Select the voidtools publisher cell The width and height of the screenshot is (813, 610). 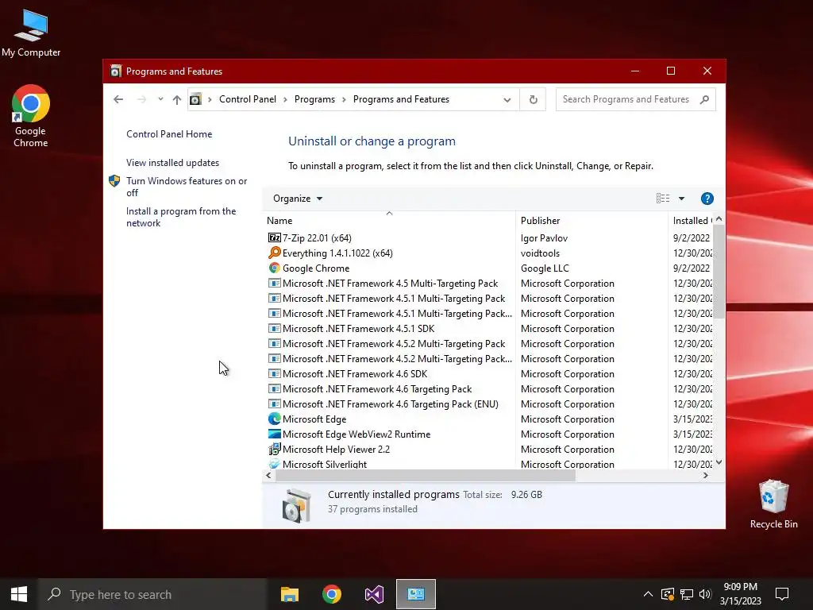[540, 253]
